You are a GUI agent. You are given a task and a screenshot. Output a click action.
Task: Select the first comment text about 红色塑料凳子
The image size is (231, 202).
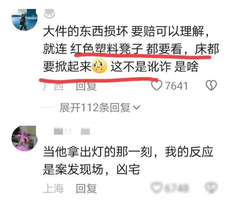point(131,49)
